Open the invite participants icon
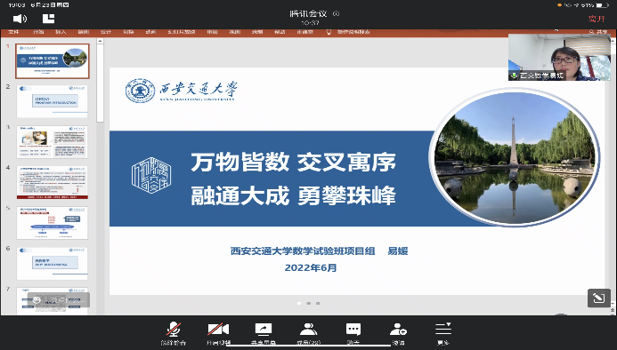The width and height of the screenshot is (617, 350). point(398,333)
